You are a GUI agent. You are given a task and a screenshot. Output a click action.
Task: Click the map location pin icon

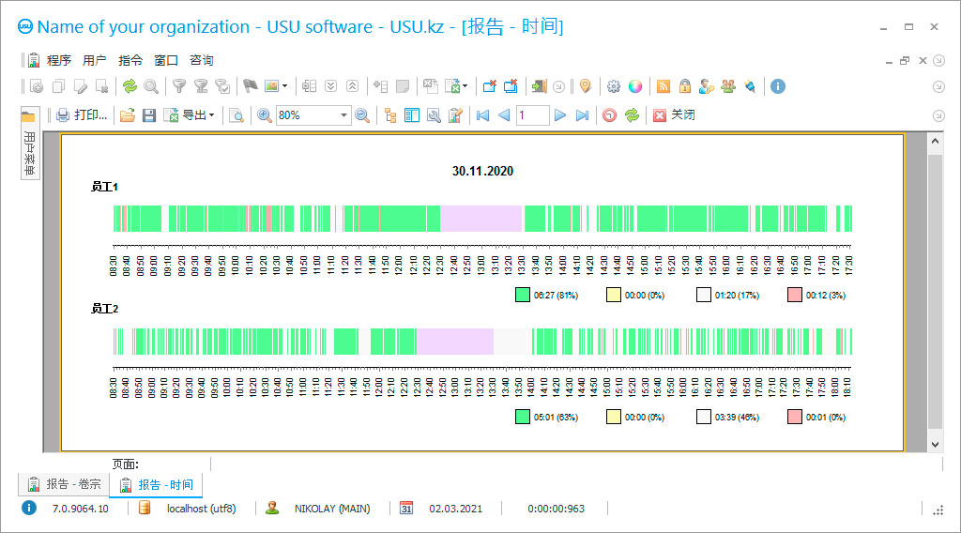tap(585, 86)
